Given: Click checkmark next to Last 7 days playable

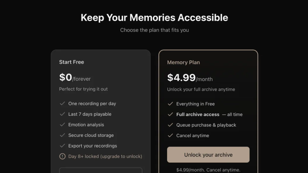Looking at the screenshot, I should pos(62,114).
